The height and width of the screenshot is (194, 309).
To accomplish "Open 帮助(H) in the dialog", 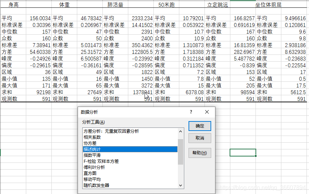I will coord(200,153).
